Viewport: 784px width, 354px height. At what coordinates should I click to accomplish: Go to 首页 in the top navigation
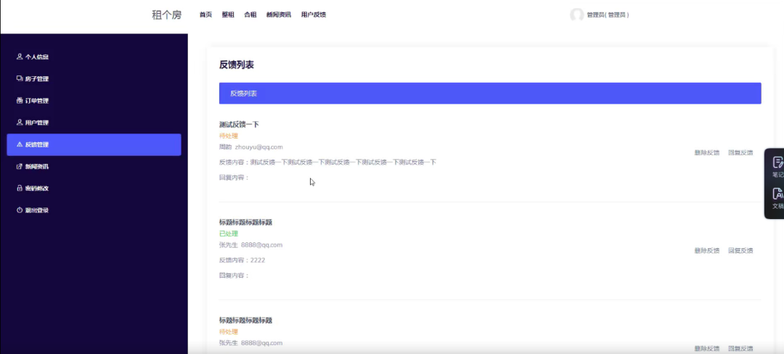point(205,15)
